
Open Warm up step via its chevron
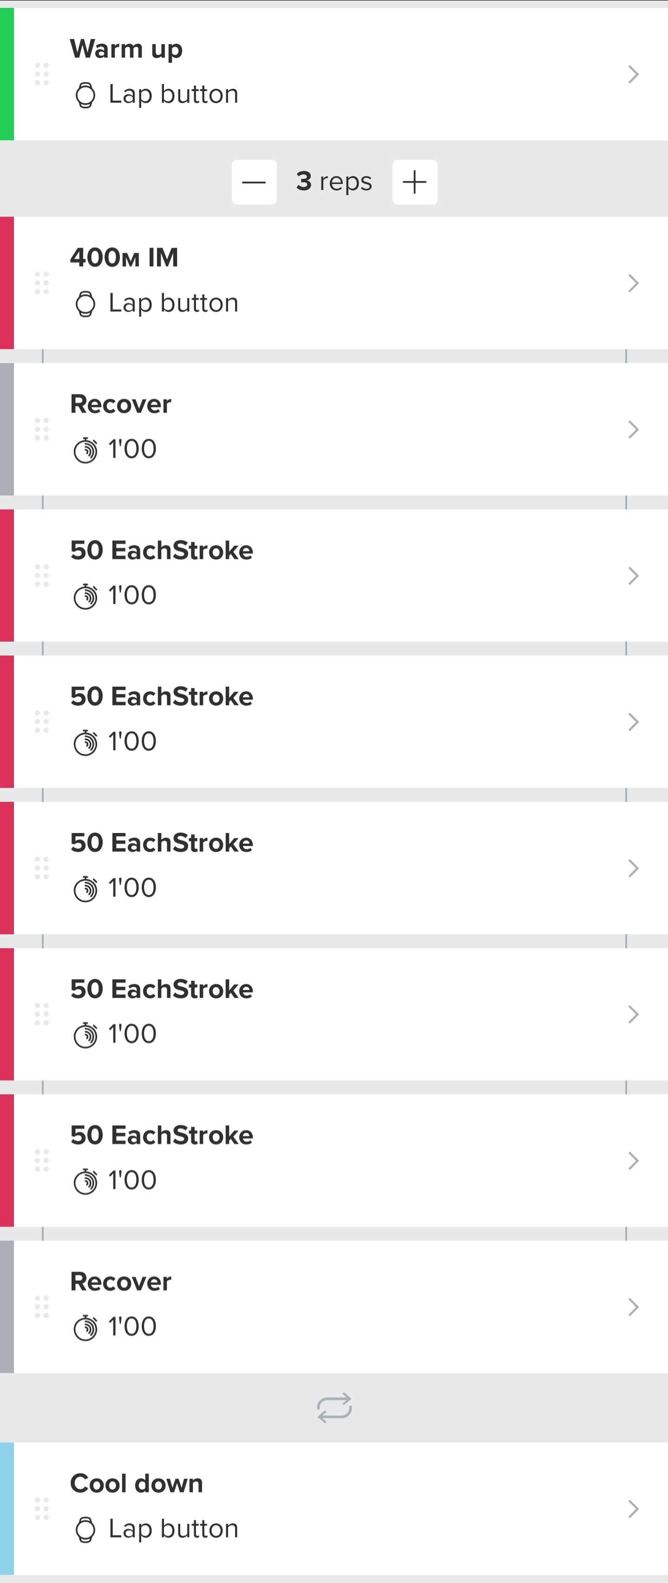(634, 74)
